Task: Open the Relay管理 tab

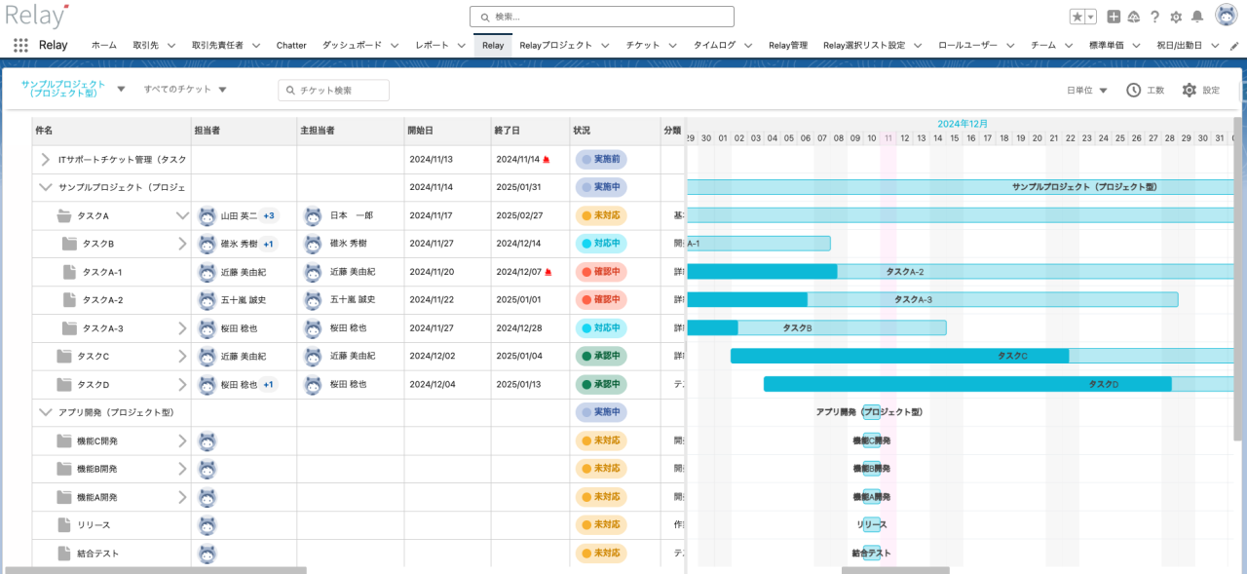Action: (x=788, y=45)
